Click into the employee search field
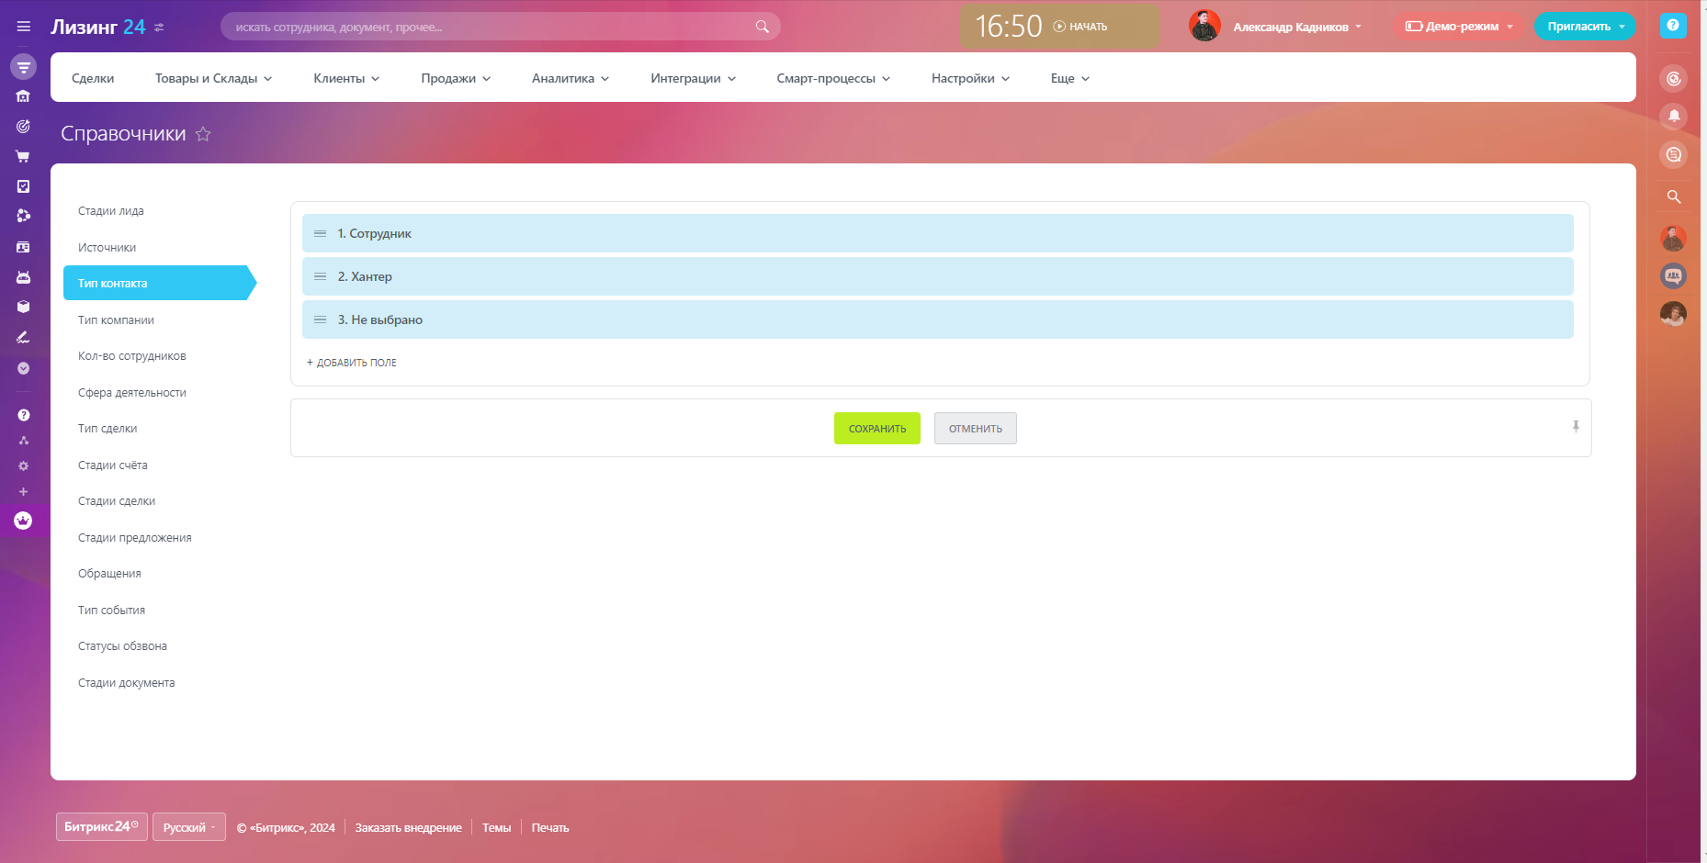Image resolution: width=1707 pixels, height=863 pixels. 487,27
